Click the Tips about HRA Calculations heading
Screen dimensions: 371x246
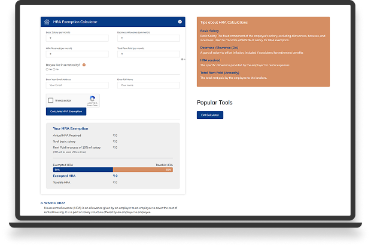click(x=224, y=23)
